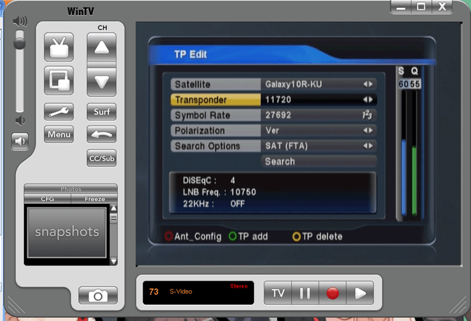
Task: Click the snapshots scrollbar thumb
Action: click(x=114, y=218)
